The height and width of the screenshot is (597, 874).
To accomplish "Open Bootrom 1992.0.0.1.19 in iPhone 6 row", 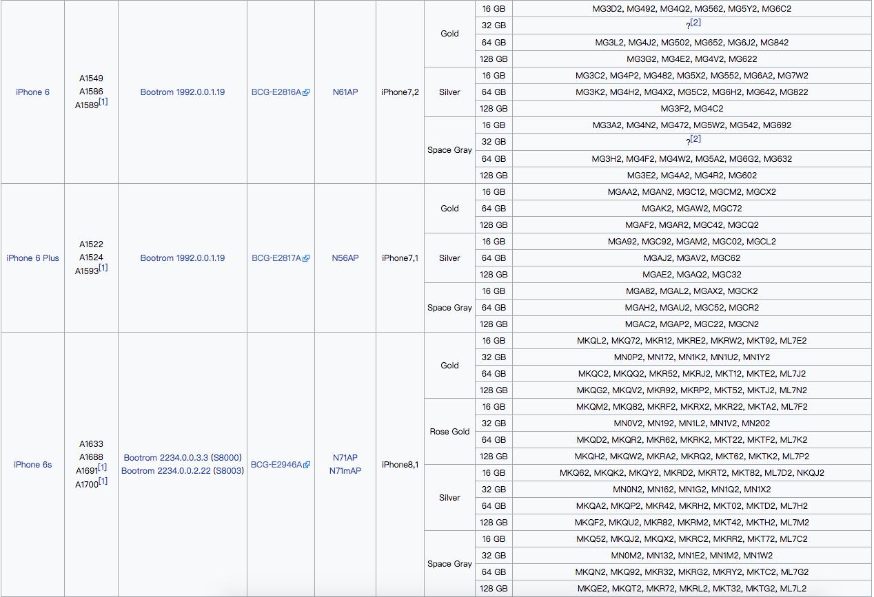I will [x=182, y=92].
